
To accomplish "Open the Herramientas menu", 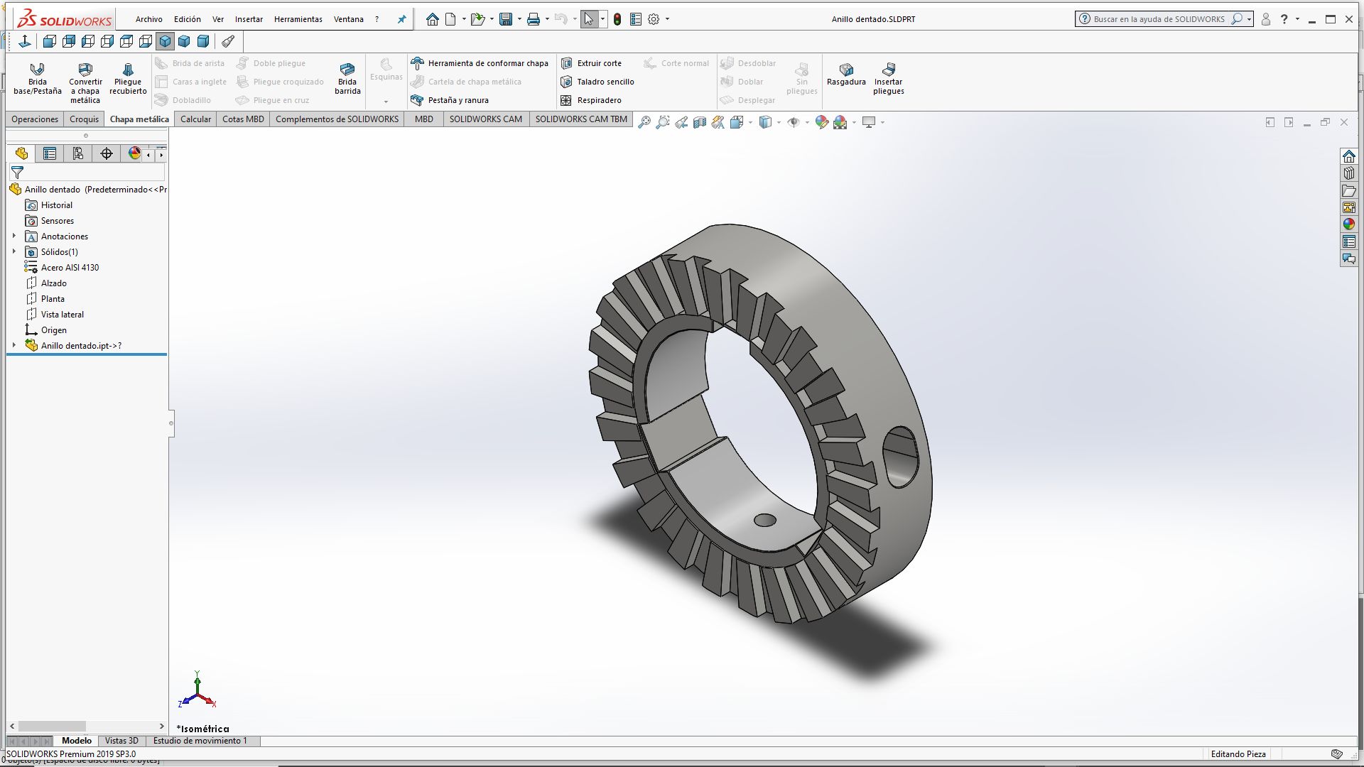I will tap(298, 19).
